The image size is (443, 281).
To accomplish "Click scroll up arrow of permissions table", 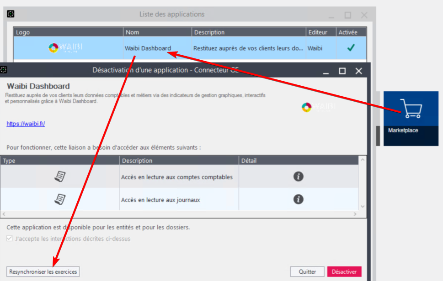I will coord(363,160).
